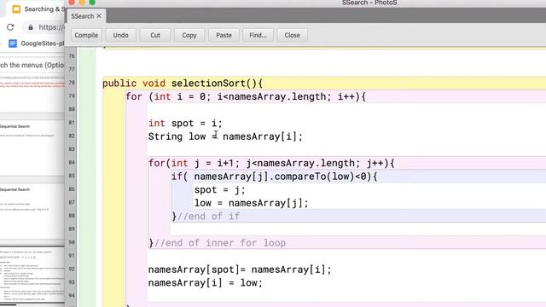Click 'namesArray[i] = low;' line
This screenshot has width=546, height=307.
pyautogui.click(x=206, y=282)
